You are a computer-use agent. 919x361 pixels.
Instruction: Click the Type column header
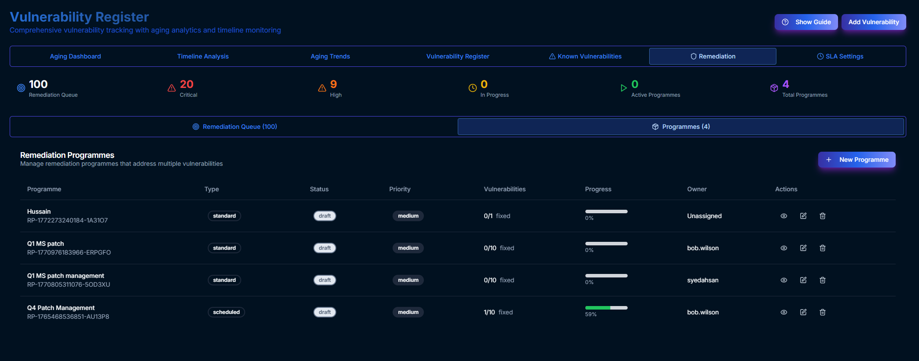212,189
